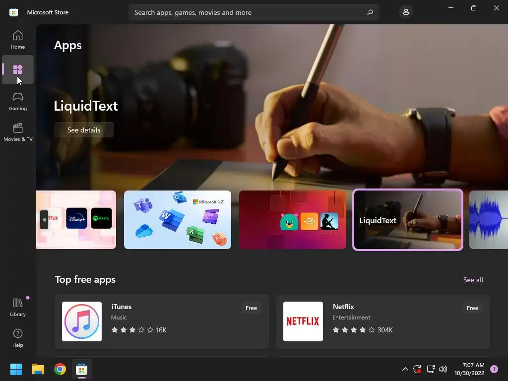This screenshot has height=381, width=508.
Task: Click the Entertainment category under Netflix
Action: [351, 317]
